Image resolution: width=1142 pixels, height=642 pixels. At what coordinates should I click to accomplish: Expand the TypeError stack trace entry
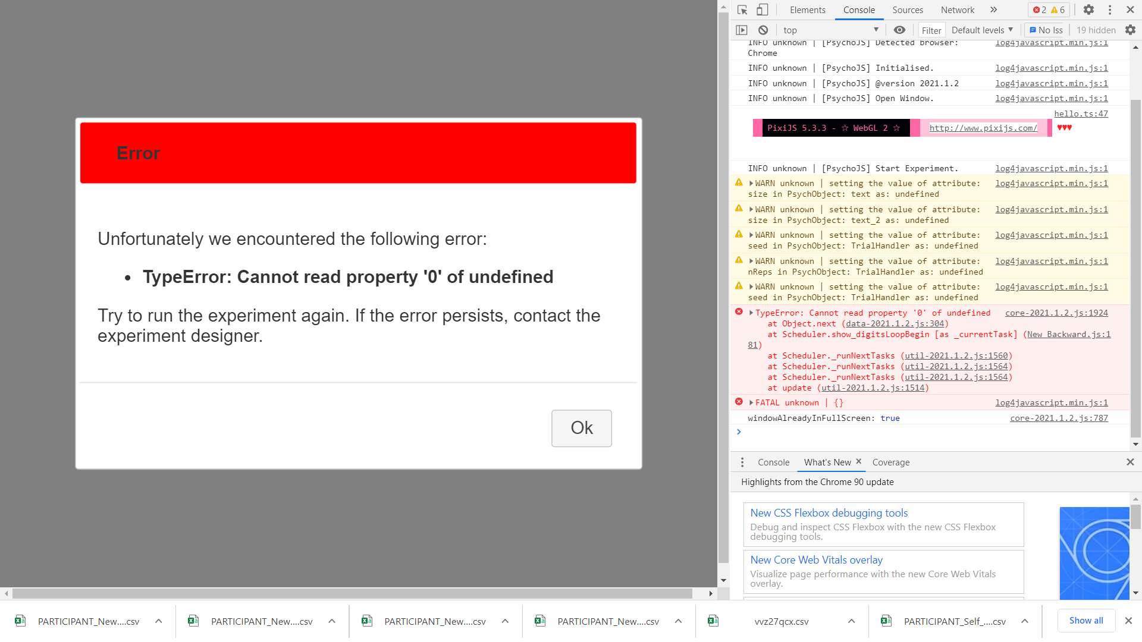click(x=751, y=313)
